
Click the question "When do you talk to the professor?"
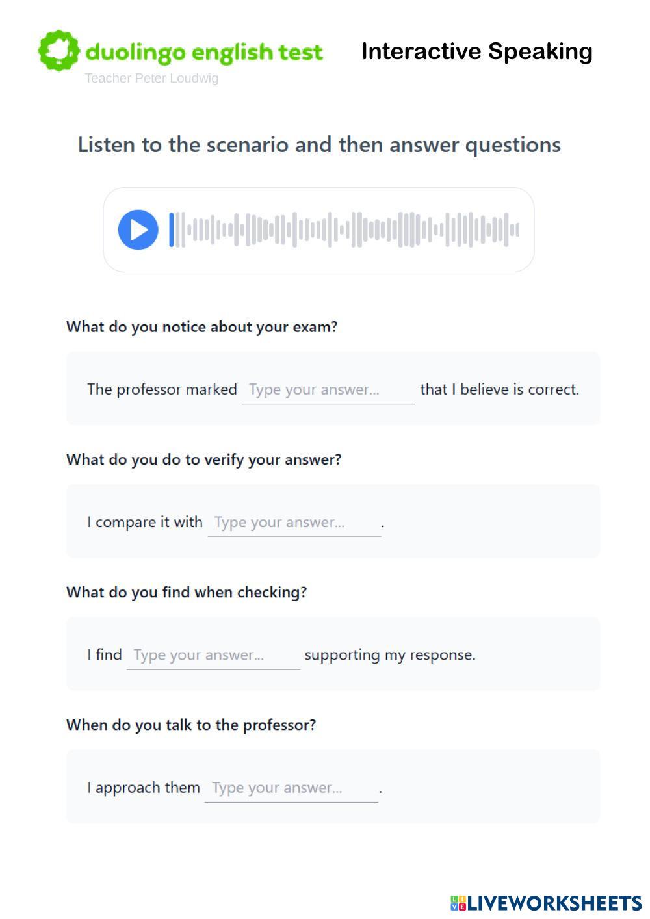pyautogui.click(x=191, y=725)
